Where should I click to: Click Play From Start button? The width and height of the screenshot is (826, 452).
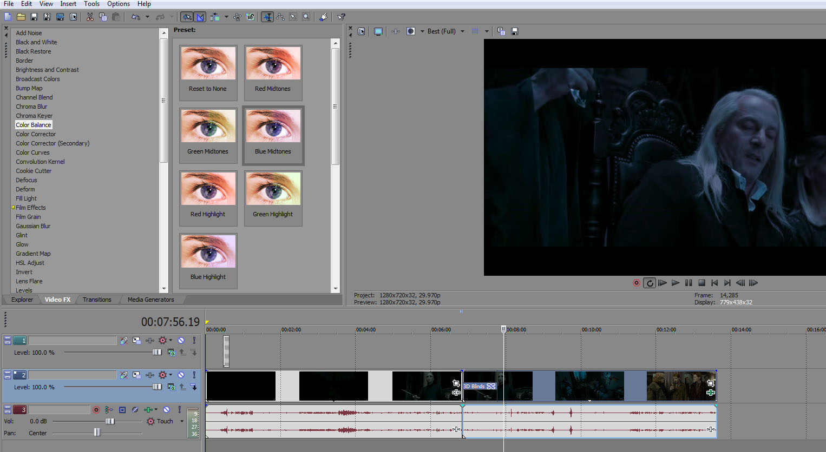663,283
